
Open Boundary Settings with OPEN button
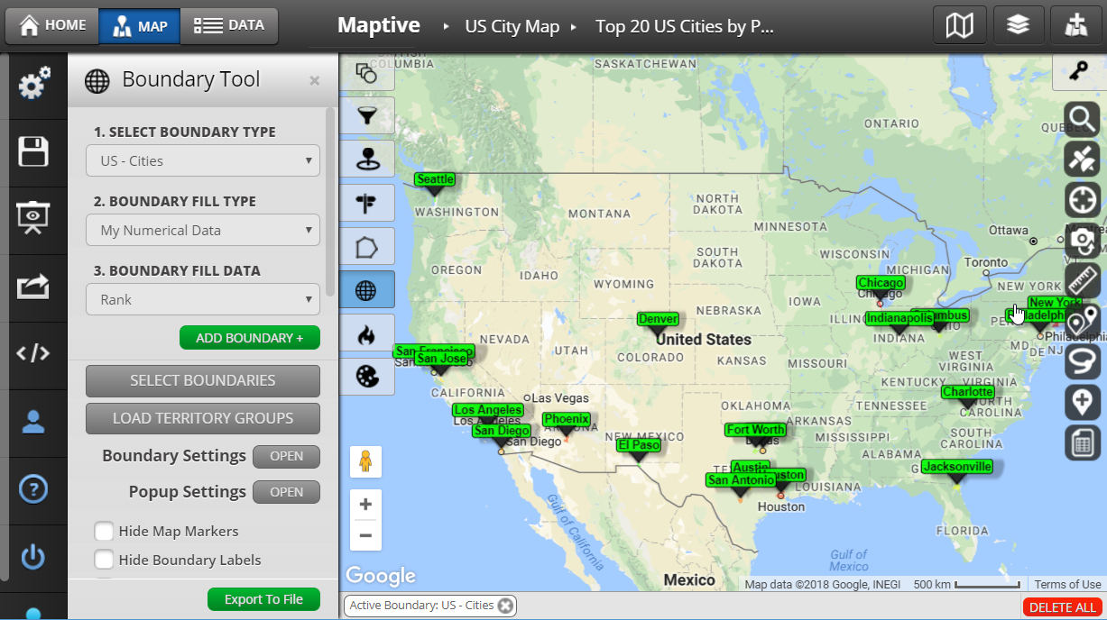click(x=286, y=456)
